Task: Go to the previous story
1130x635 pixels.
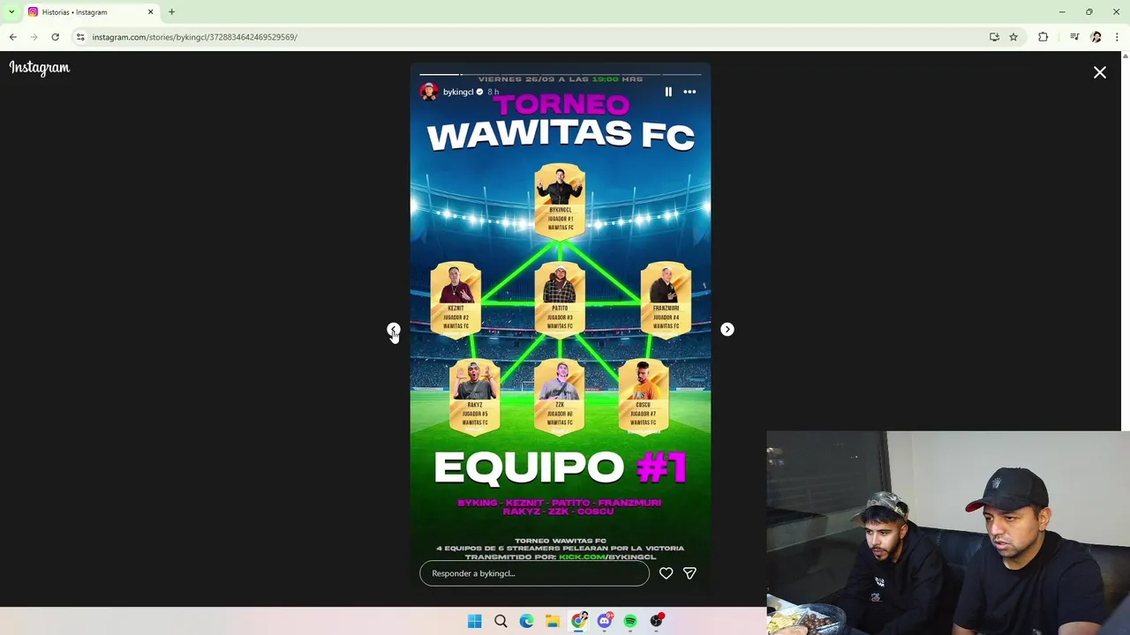Action: 393,329
